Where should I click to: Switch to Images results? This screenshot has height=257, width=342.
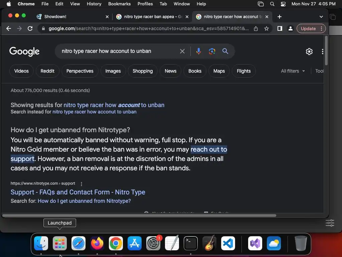pyautogui.click(x=113, y=71)
